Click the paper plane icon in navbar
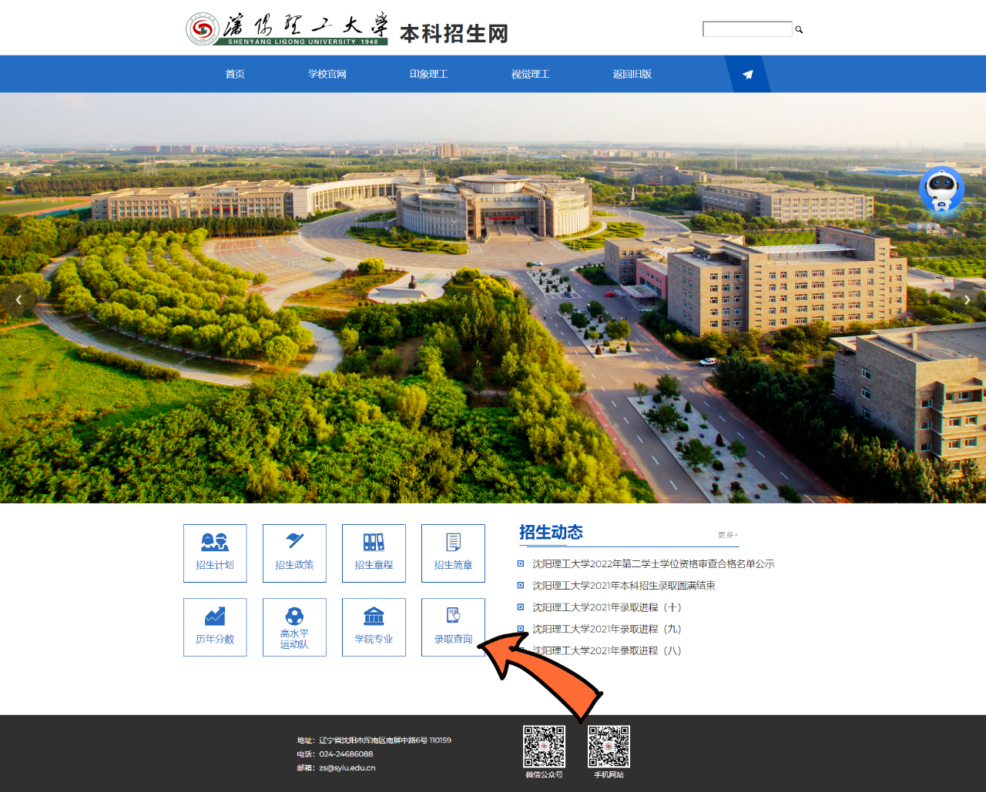986x792 pixels. click(x=747, y=75)
